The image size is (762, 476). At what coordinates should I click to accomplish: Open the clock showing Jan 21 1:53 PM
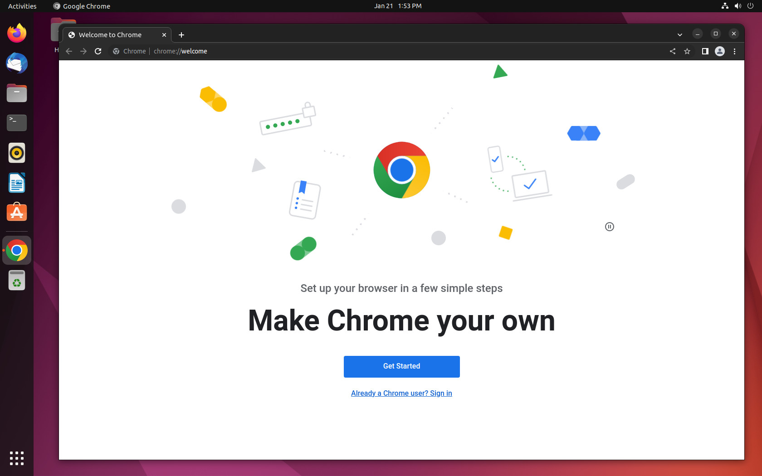(398, 6)
